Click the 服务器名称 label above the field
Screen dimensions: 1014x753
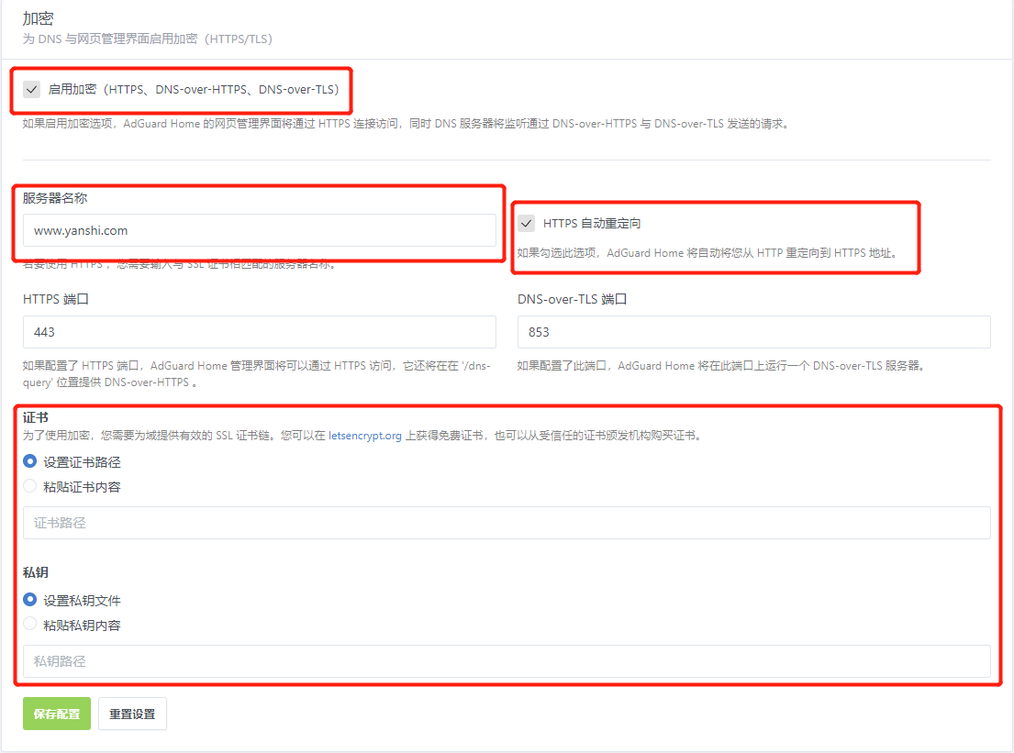tap(55, 198)
